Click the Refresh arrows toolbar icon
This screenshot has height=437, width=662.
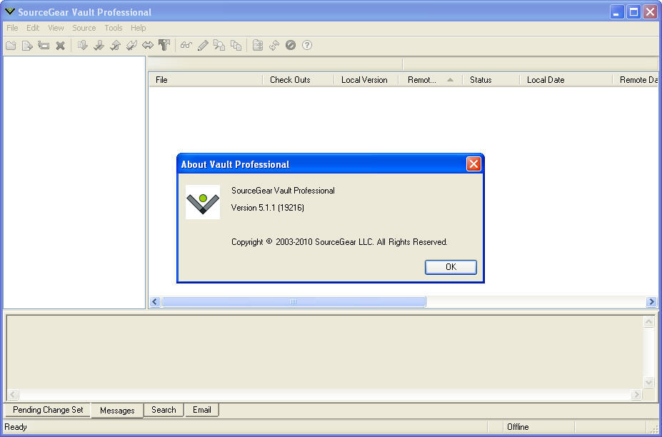[274, 45]
